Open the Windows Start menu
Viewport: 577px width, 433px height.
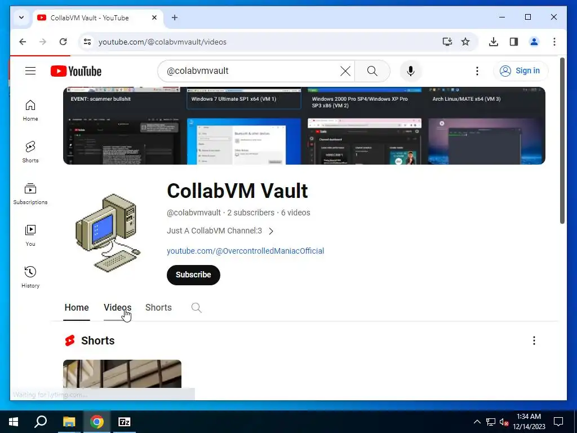[14, 422]
